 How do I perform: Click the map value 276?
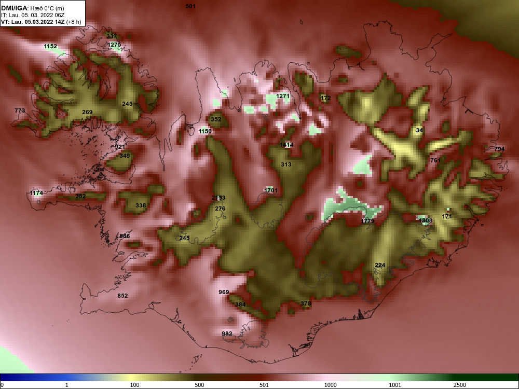coord(220,209)
